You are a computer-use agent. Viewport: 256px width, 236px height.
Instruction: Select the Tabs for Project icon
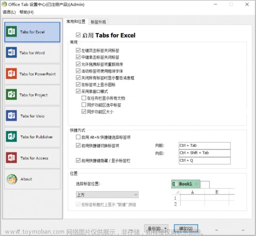pos(11,94)
